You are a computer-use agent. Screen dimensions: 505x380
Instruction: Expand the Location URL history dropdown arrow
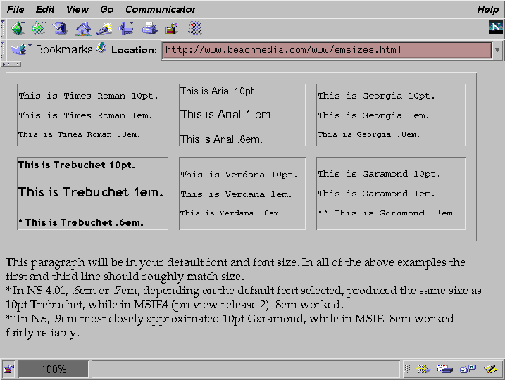497,50
